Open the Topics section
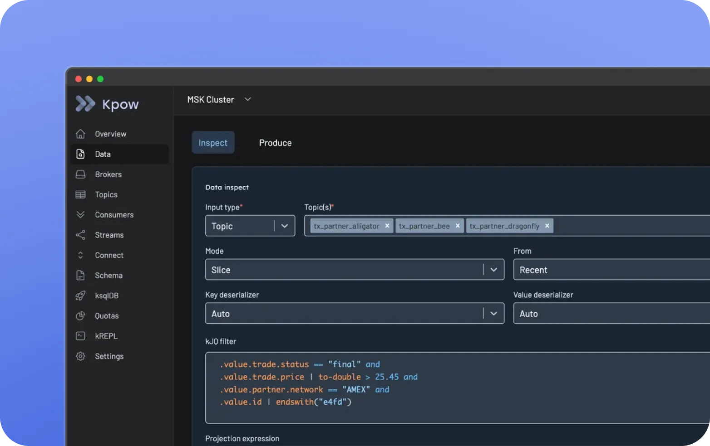The height and width of the screenshot is (446, 710). click(120, 194)
